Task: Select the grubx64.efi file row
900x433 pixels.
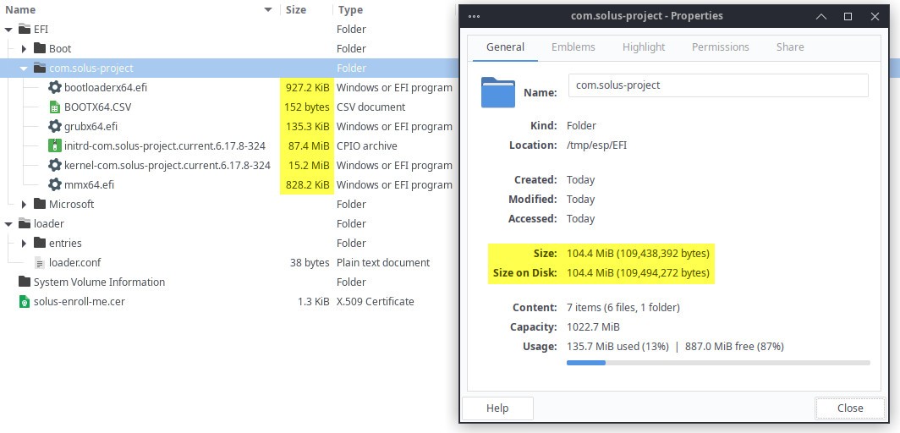Action: pos(228,127)
